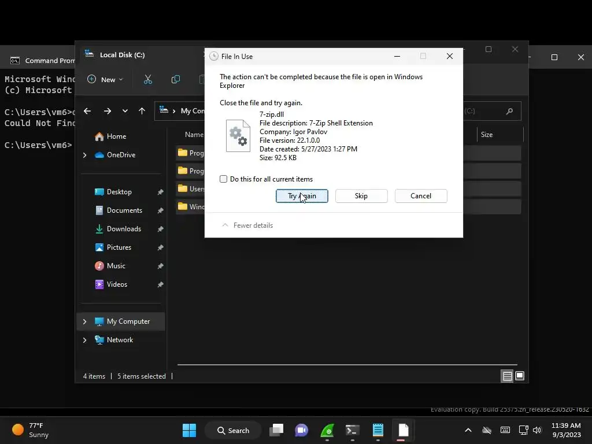This screenshot has height=444, width=592.
Task: Open Music quick access folder
Action: [x=110, y=266]
